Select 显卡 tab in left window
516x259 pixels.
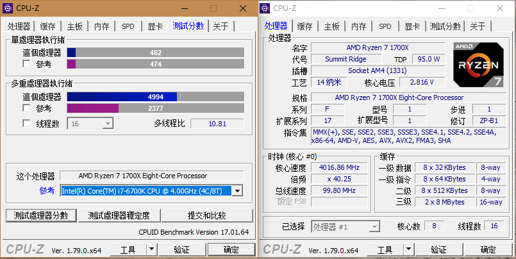pyautogui.click(x=155, y=26)
